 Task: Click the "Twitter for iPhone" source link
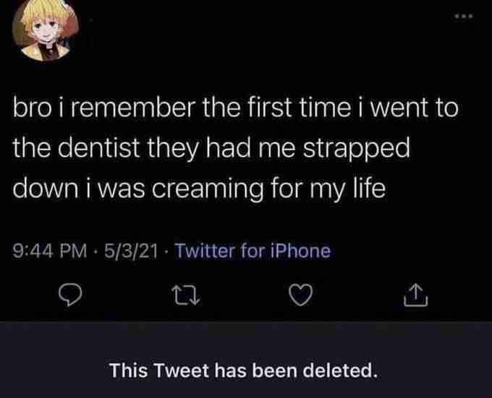[x=253, y=251]
